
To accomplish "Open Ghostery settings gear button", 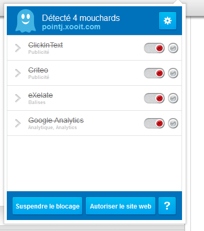I will [167, 21].
